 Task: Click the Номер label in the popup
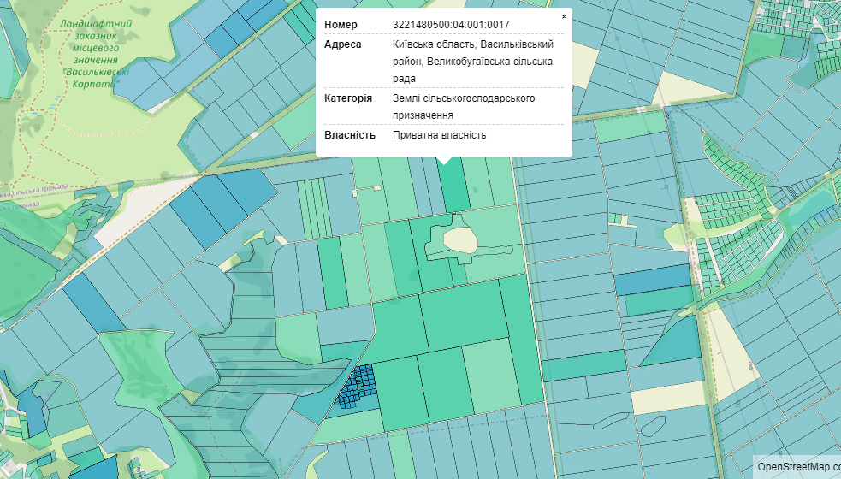[x=341, y=25]
